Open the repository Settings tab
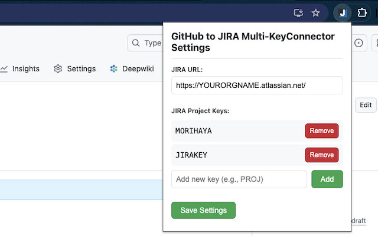 (75, 69)
